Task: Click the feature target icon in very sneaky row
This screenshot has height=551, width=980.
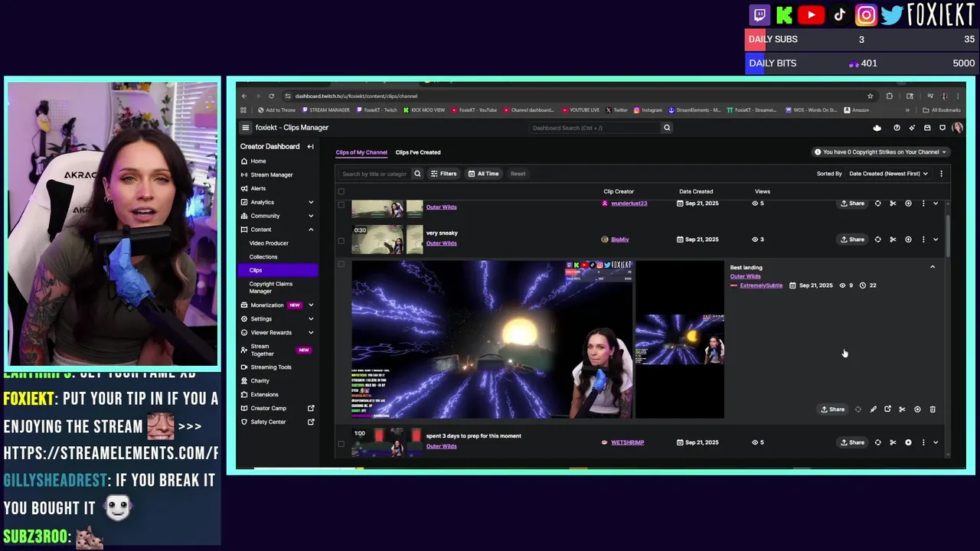Action: tap(877, 240)
